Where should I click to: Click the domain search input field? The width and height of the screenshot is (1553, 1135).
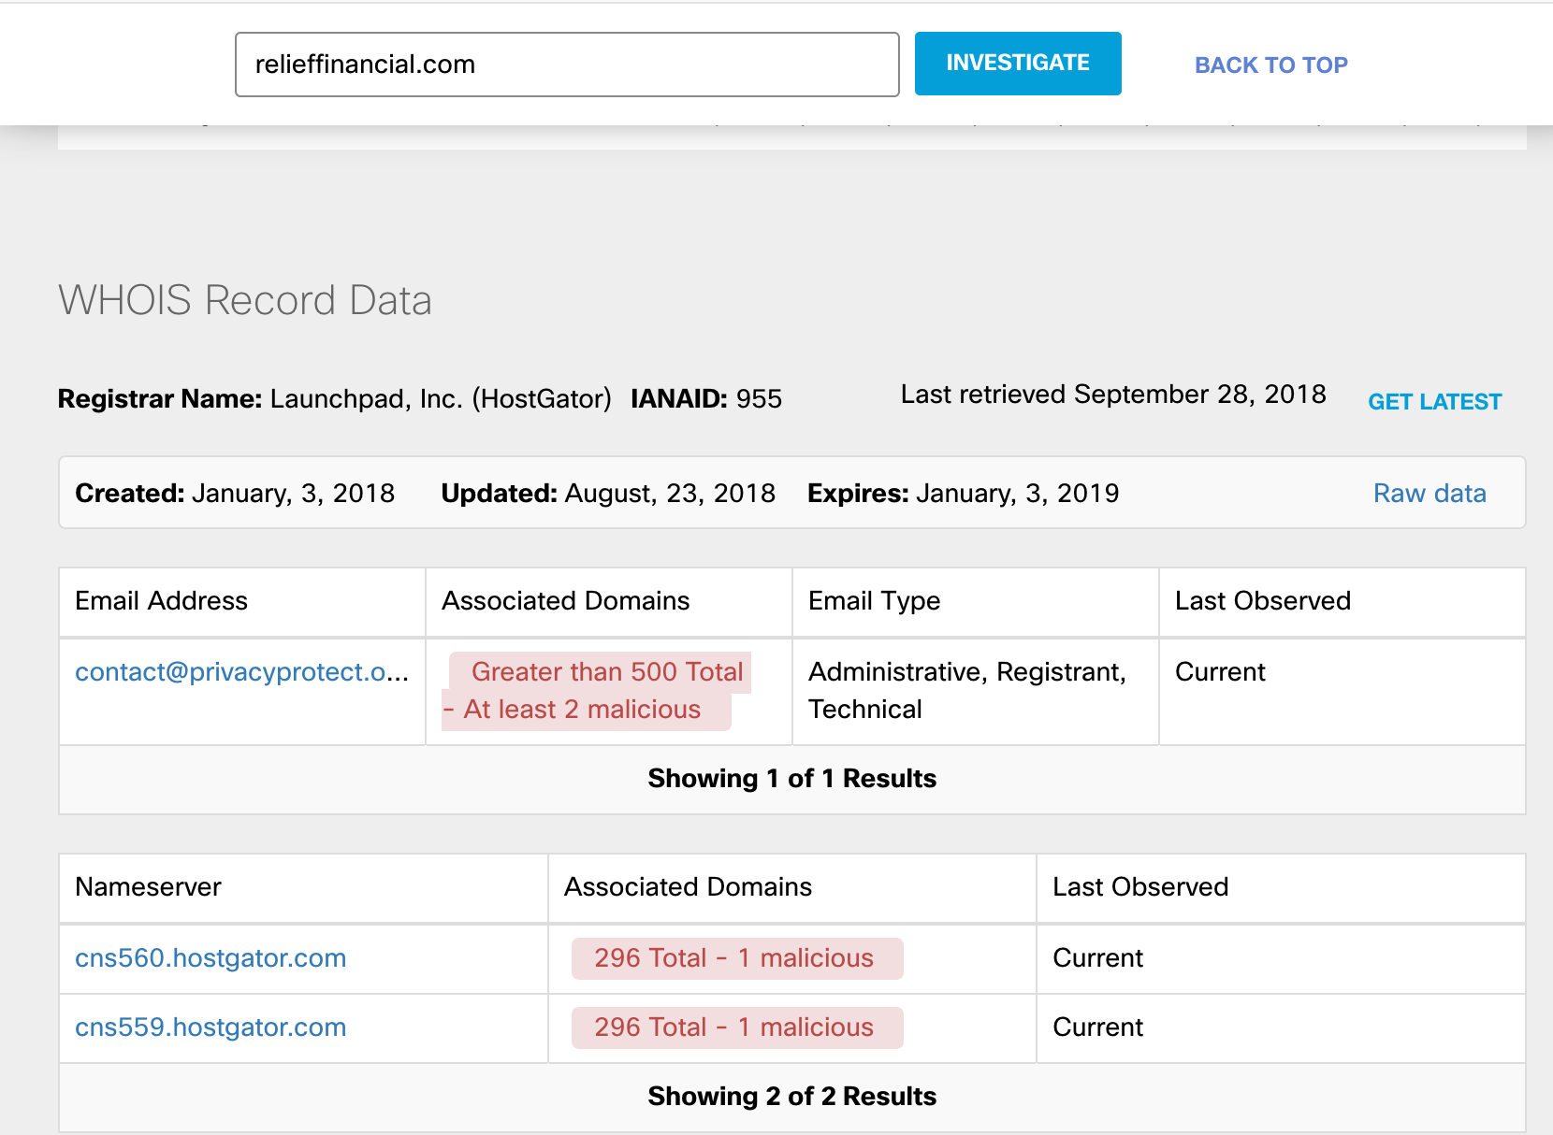(566, 65)
